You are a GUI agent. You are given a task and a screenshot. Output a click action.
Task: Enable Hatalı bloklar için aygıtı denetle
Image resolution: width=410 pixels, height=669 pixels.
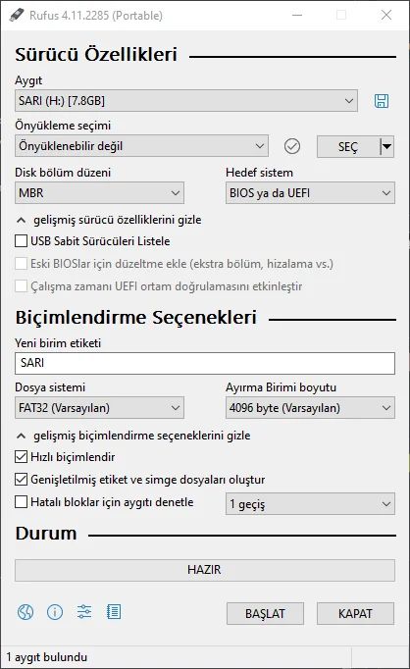[21, 502]
